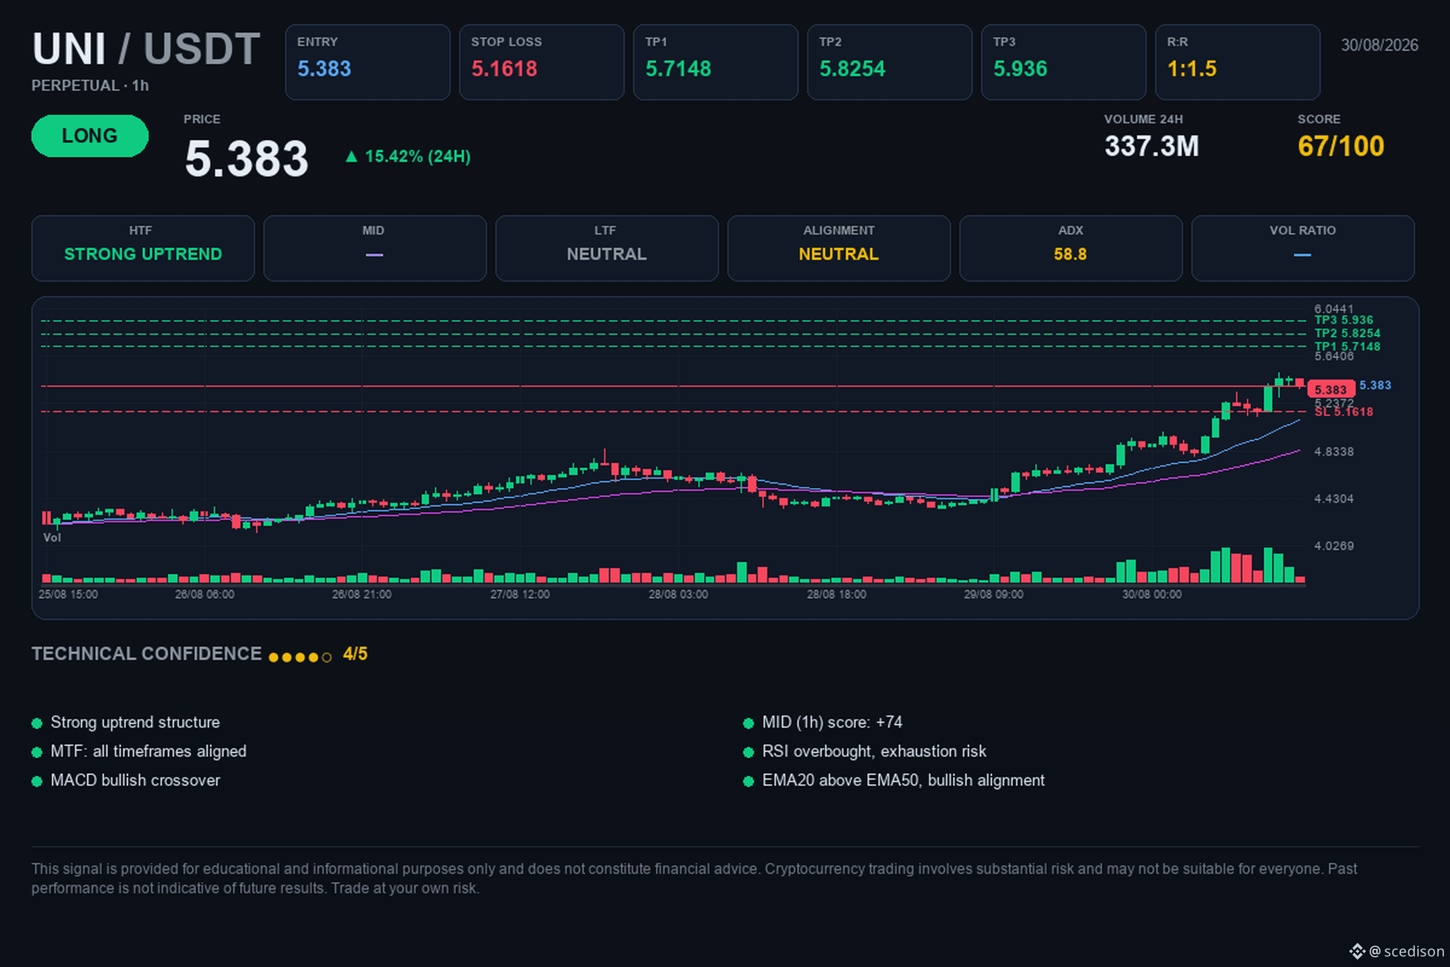Click the TECHNICAL CONFIDENCE heading

[147, 655]
